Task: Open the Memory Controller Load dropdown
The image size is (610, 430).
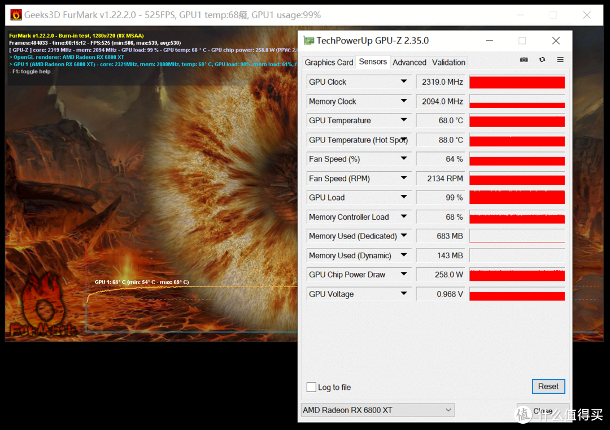Action: click(x=404, y=216)
